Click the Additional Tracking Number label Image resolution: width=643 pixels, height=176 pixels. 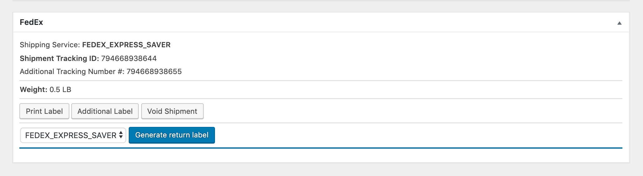click(x=72, y=72)
